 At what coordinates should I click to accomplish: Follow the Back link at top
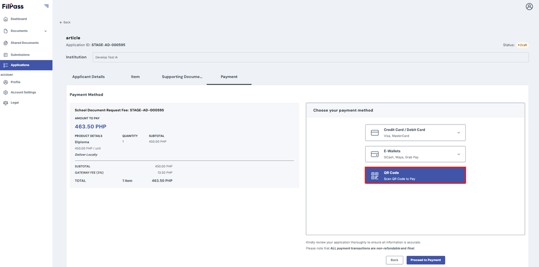(x=65, y=22)
